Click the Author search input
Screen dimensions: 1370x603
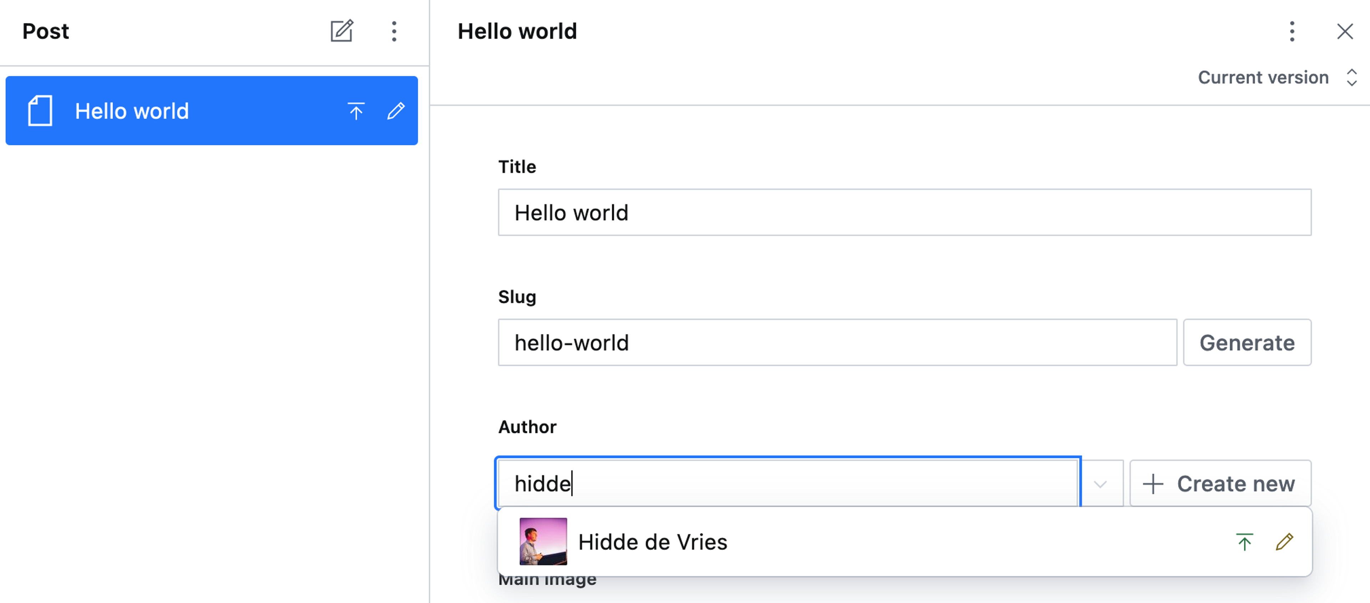(787, 484)
